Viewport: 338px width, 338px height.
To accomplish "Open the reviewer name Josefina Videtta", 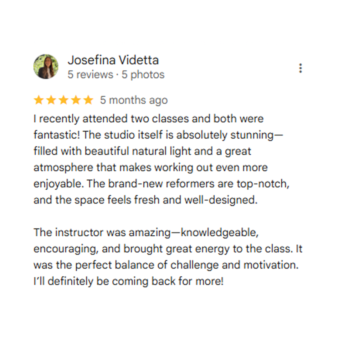I will click(113, 60).
